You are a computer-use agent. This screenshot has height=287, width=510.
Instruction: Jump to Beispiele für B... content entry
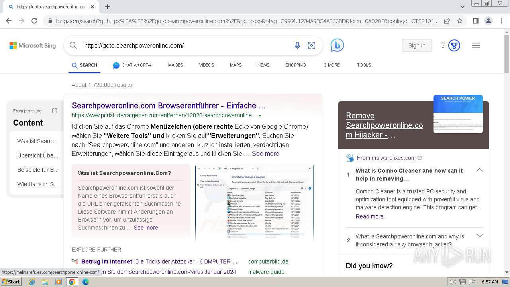pyautogui.click(x=38, y=170)
